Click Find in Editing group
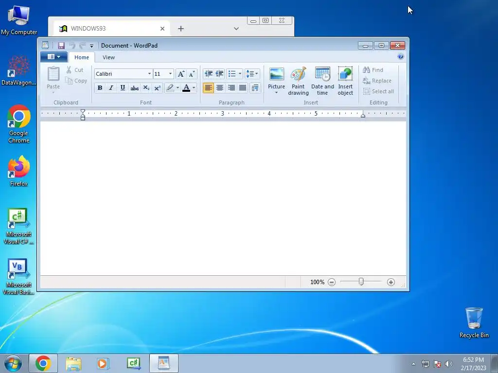The width and height of the screenshot is (498, 373). [373, 70]
